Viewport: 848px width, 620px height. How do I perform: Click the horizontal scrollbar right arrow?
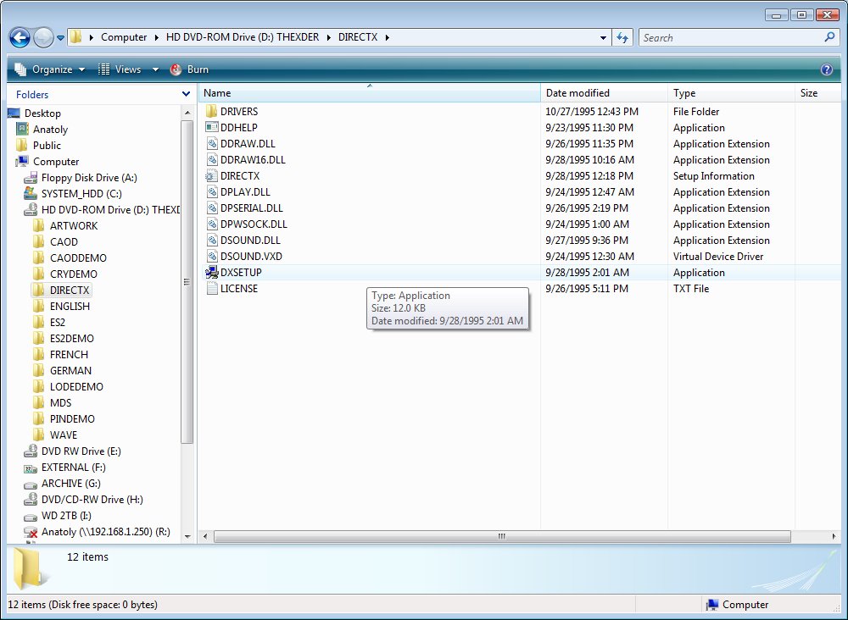point(834,536)
